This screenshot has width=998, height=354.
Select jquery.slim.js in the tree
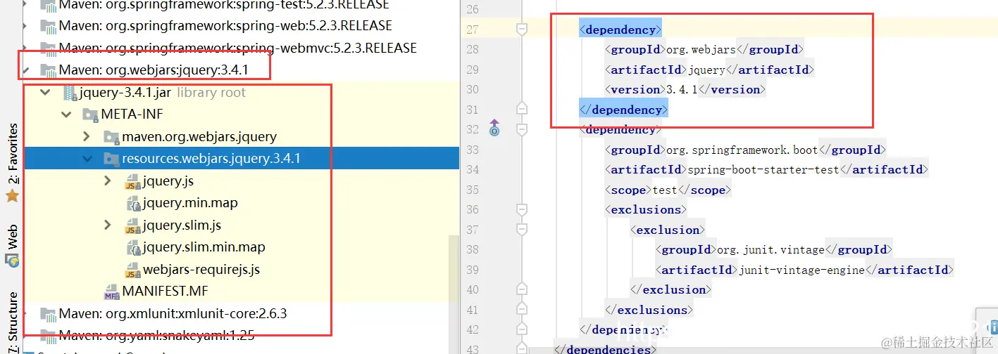(x=182, y=225)
